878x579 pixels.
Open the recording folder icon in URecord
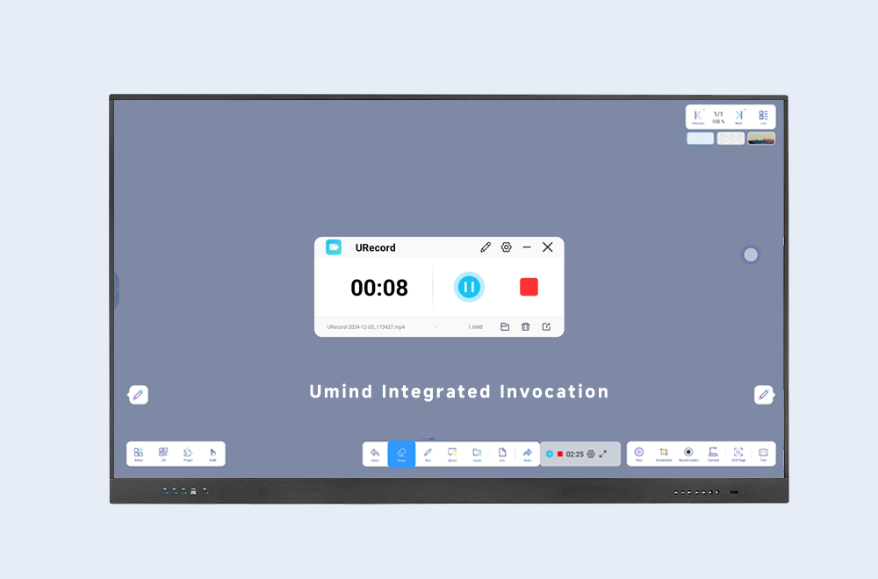(505, 326)
